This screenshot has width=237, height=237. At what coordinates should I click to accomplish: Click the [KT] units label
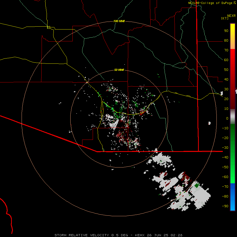[x=225, y=18]
